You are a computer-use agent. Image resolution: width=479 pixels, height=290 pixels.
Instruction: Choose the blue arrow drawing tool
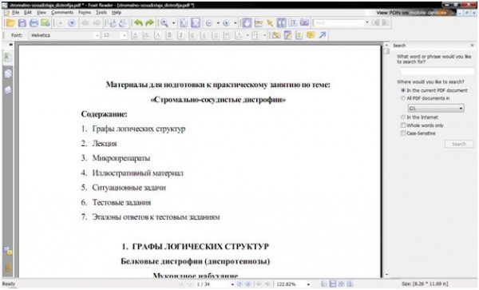click(x=323, y=35)
